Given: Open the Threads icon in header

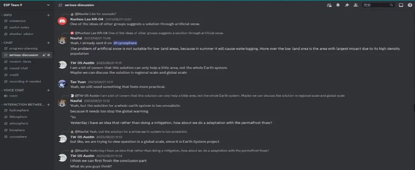Looking at the screenshot, I should click(x=329, y=5).
